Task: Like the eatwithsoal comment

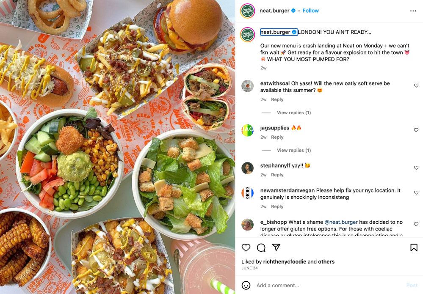Action: [x=416, y=85]
